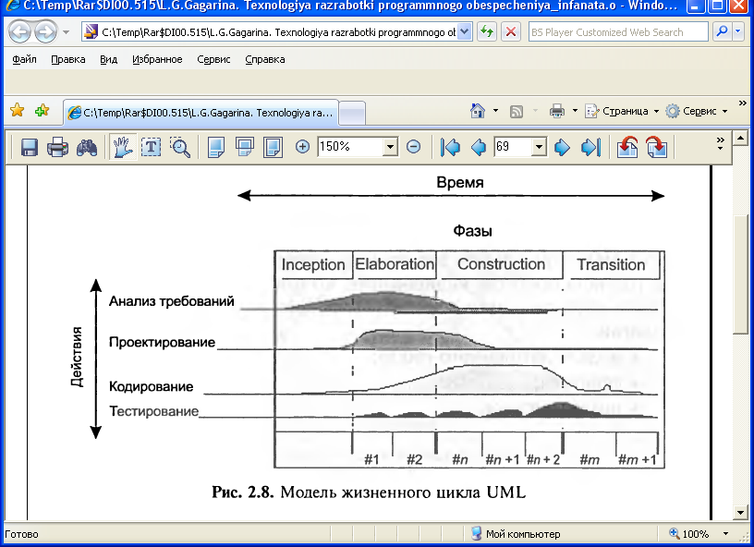754x547 pixels.
Task: Open the Избранное menu
Action: tap(157, 59)
